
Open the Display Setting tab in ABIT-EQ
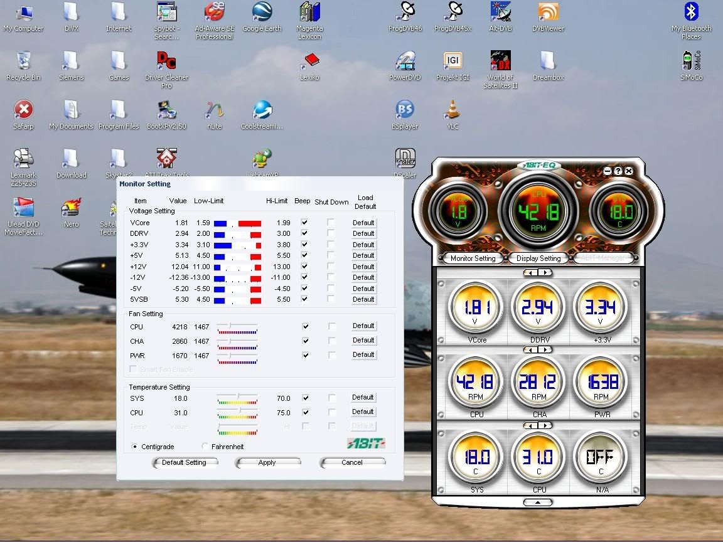pyautogui.click(x=538, y=258)
